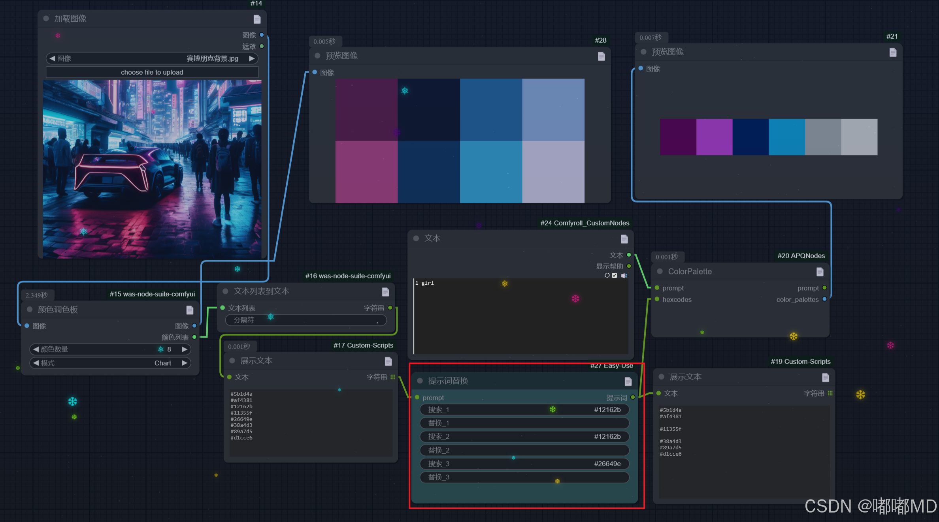Click the loaded cyberpunk street image thumbnail

click(x=152, y=169)
